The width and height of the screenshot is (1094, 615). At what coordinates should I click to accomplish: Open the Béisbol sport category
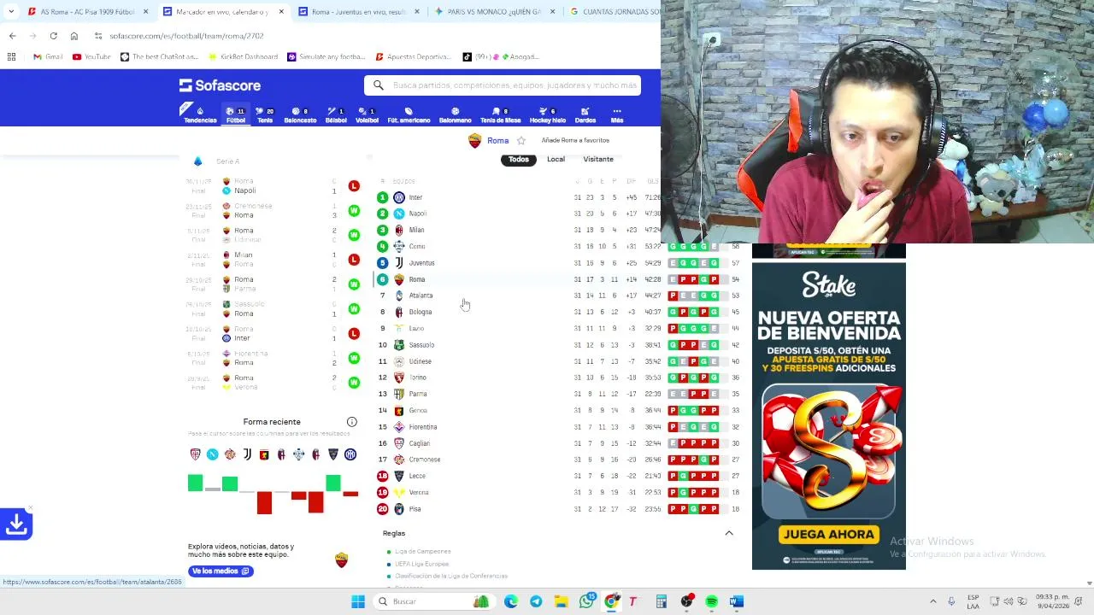pos(336,114)
